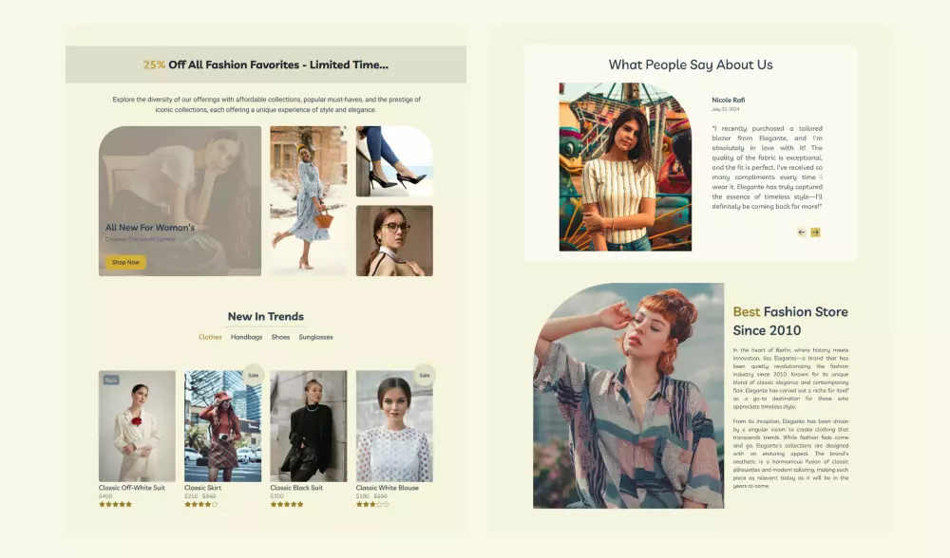Click the Shop Now button
The width and height of the screenshot is (950, 558).
(x=125, y=262)
